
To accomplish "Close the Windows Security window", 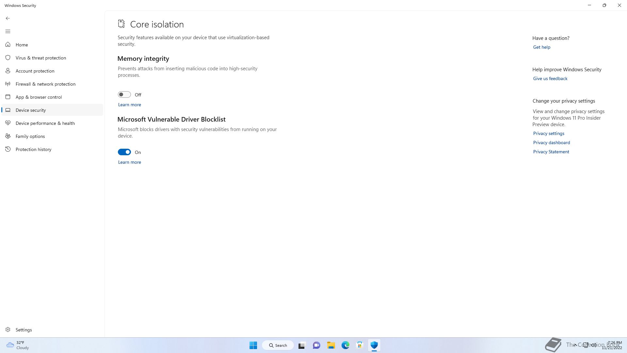I will tap(619, 5).
